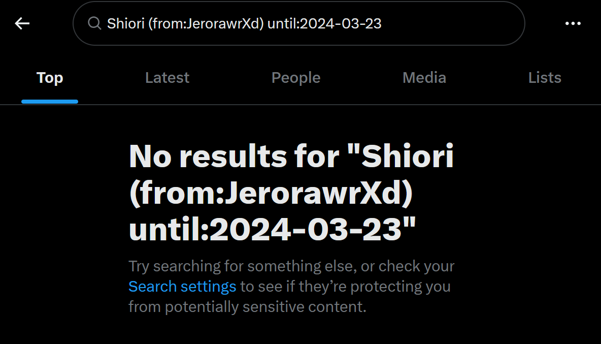Viewport: 601px width, 344px height.
Task: Switch to the Media tab
Action: (x=424, y=78)
